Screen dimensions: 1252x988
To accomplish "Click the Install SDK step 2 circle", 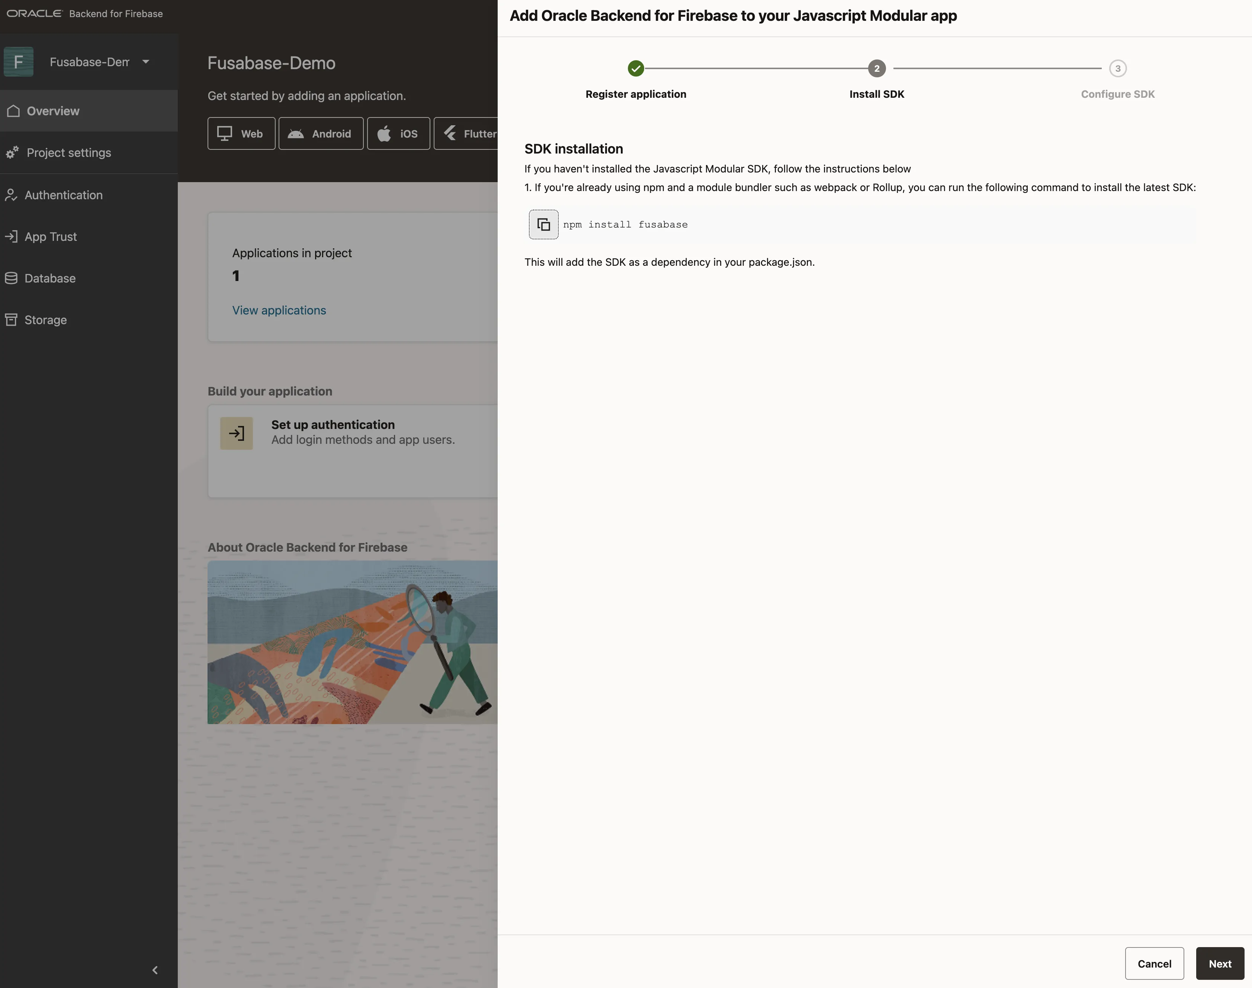I will point(877,68).
